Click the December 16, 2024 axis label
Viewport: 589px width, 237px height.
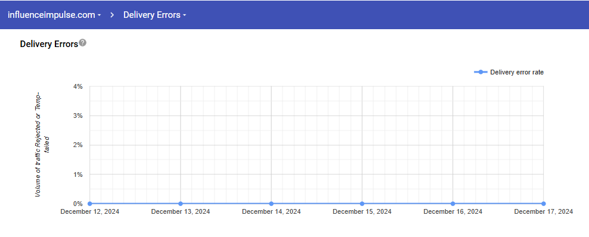point(452,211)
